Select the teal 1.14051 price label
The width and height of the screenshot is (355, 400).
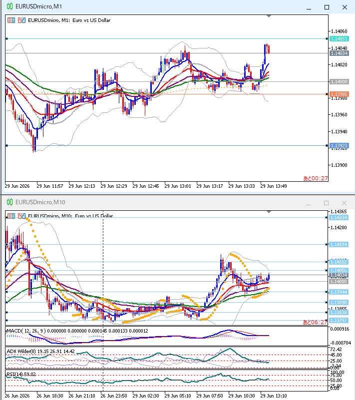[x=339, y=39]
